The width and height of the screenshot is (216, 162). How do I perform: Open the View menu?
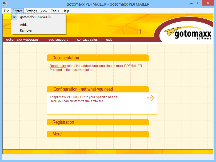pyautogui.click(x=44, y=11)
